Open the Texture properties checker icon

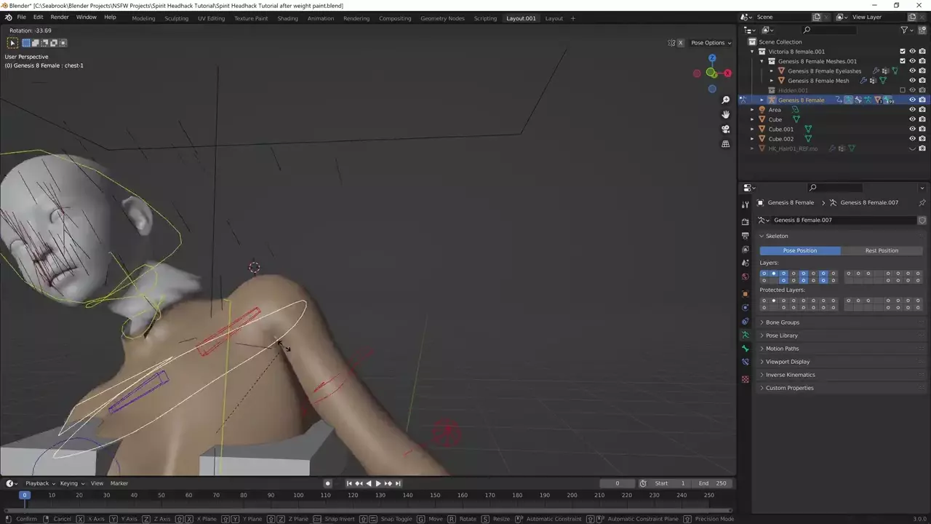745,379
